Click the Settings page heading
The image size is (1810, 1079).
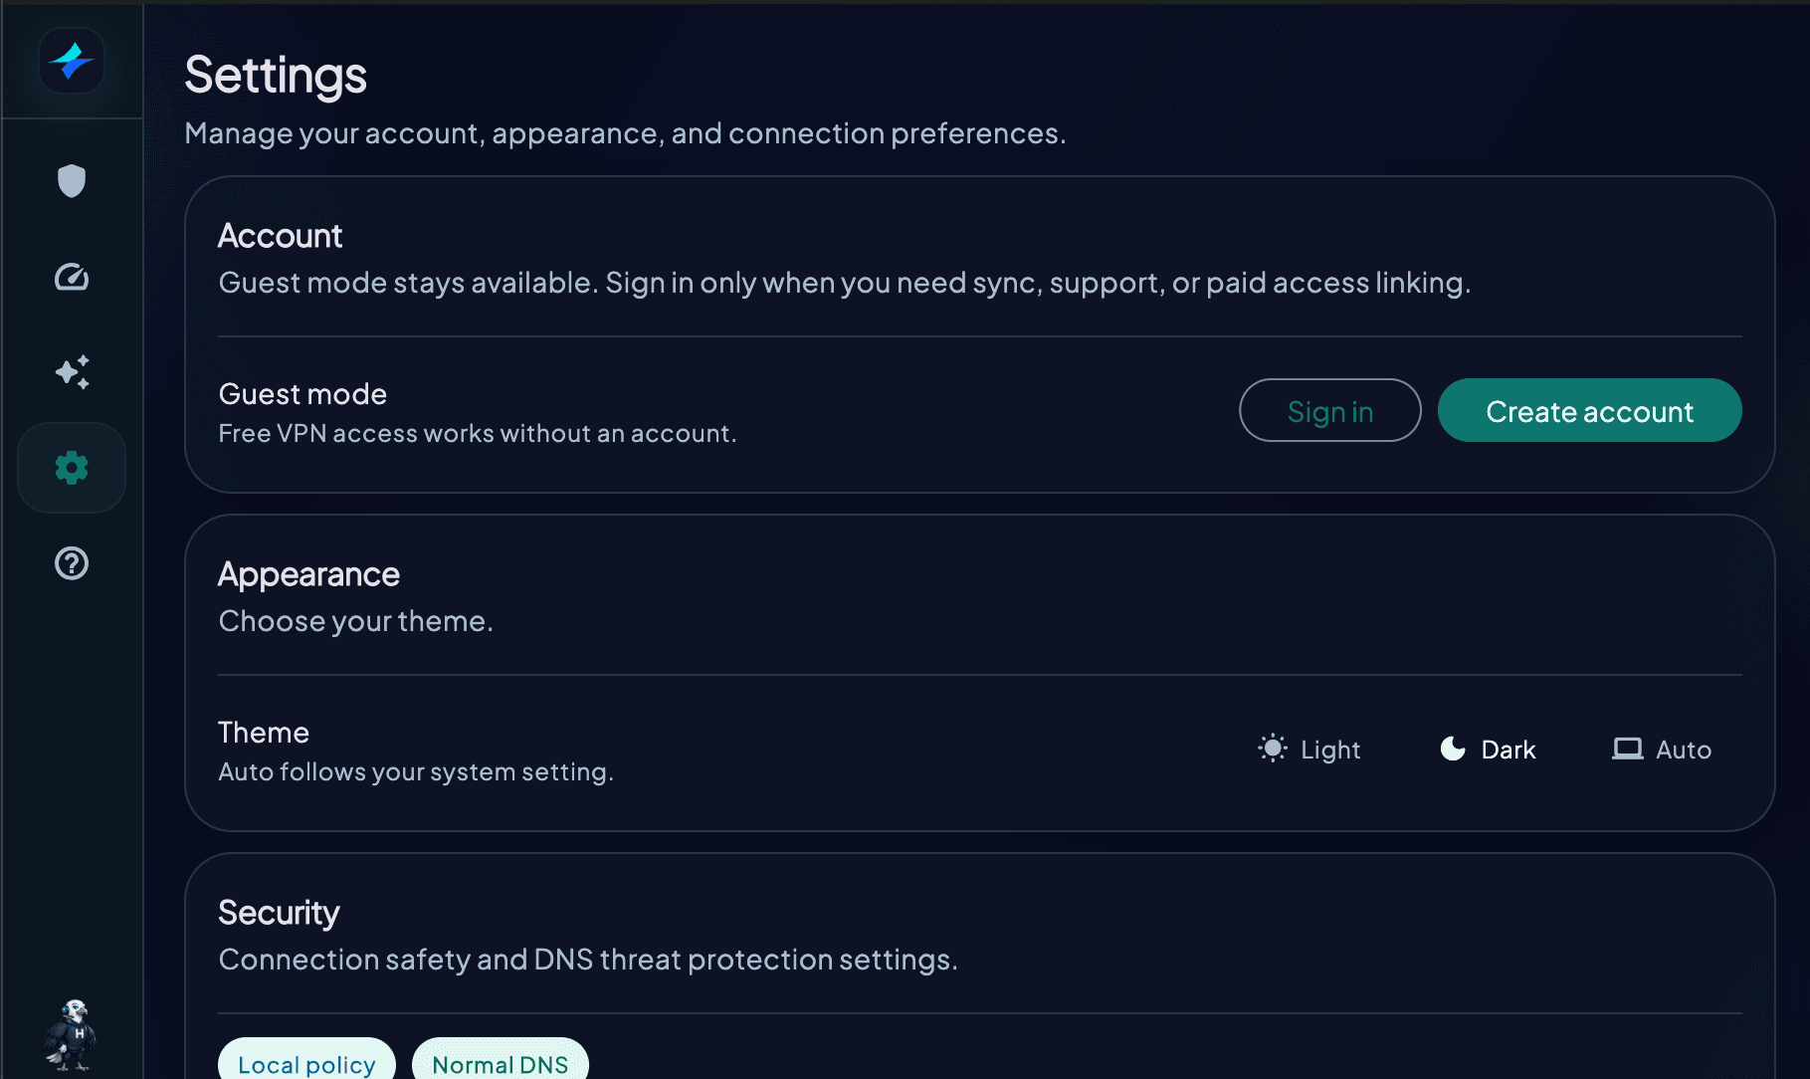pos(276,75)
